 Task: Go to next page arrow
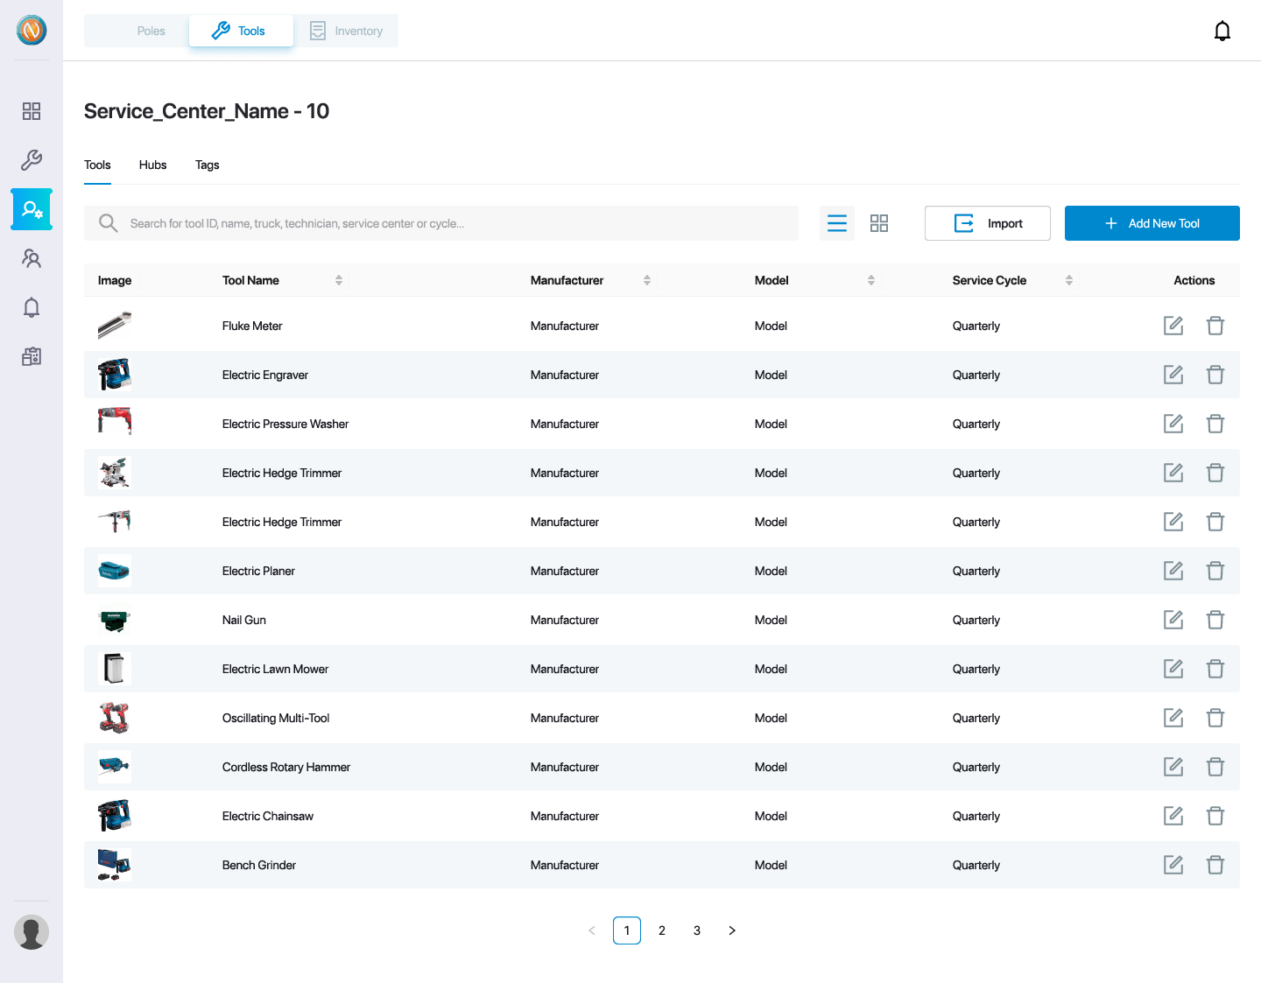click(x=732, y=930)
